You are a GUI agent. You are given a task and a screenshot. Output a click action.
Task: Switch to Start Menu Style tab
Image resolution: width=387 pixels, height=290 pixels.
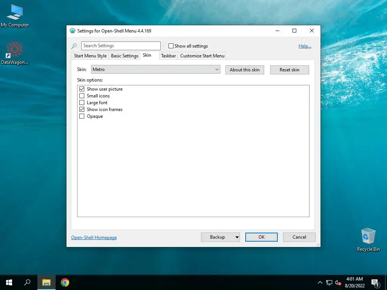tap(90, 56)
